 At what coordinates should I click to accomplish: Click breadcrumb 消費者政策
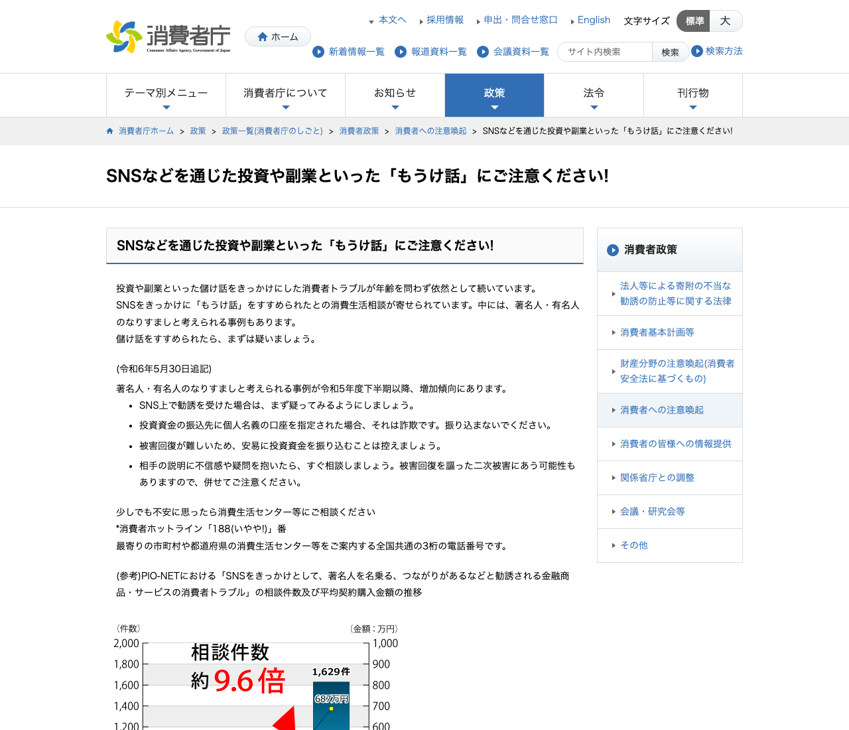tap(359, 131)
